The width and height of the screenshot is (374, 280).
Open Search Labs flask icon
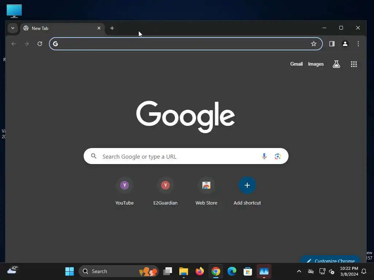(x=336, y=64)
